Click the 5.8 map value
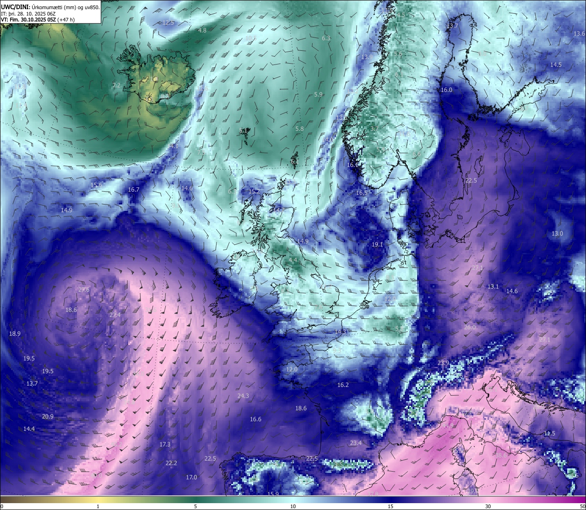The height and width of the screenshot is (510, 586). [299, 129]
